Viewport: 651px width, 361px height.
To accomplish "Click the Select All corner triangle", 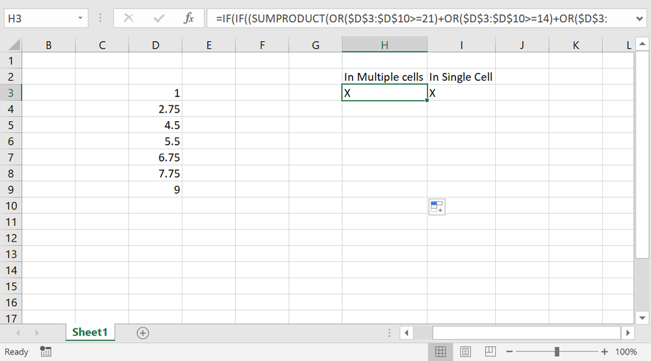I will coord(14,44).
